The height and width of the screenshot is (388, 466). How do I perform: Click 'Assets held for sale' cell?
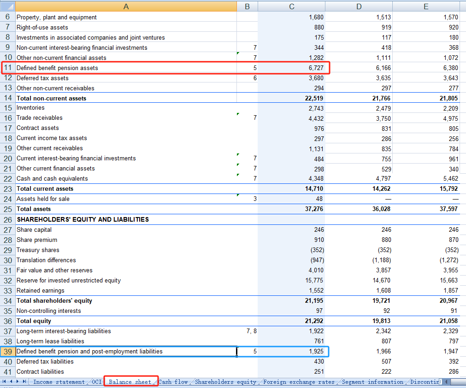point(126,199)
